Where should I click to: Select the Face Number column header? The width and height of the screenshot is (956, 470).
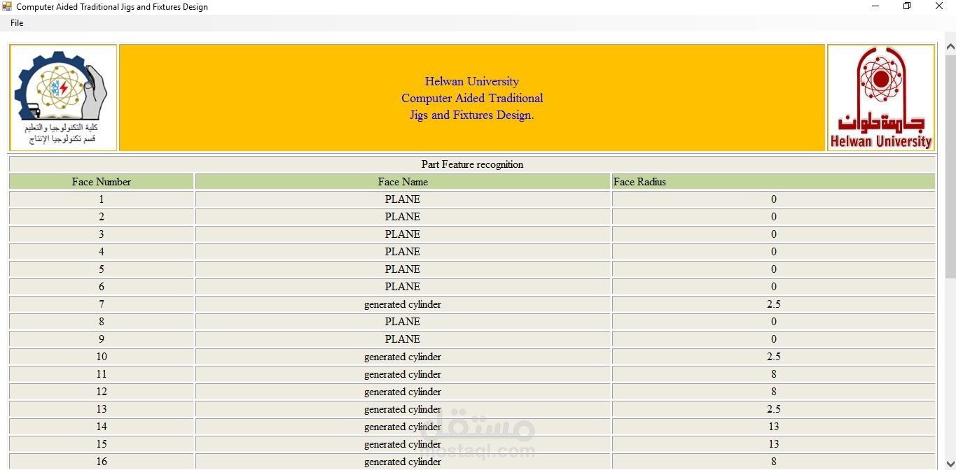coord(102,182)
